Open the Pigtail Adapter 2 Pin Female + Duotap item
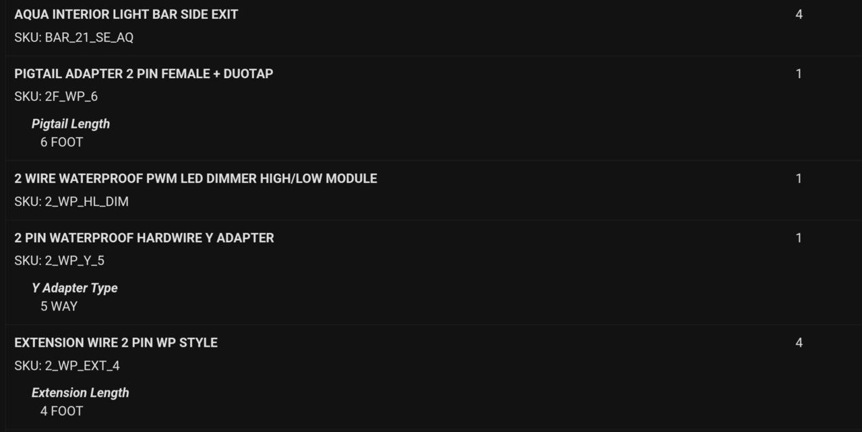This screenshot has height=432, width=862. point(144,73)
